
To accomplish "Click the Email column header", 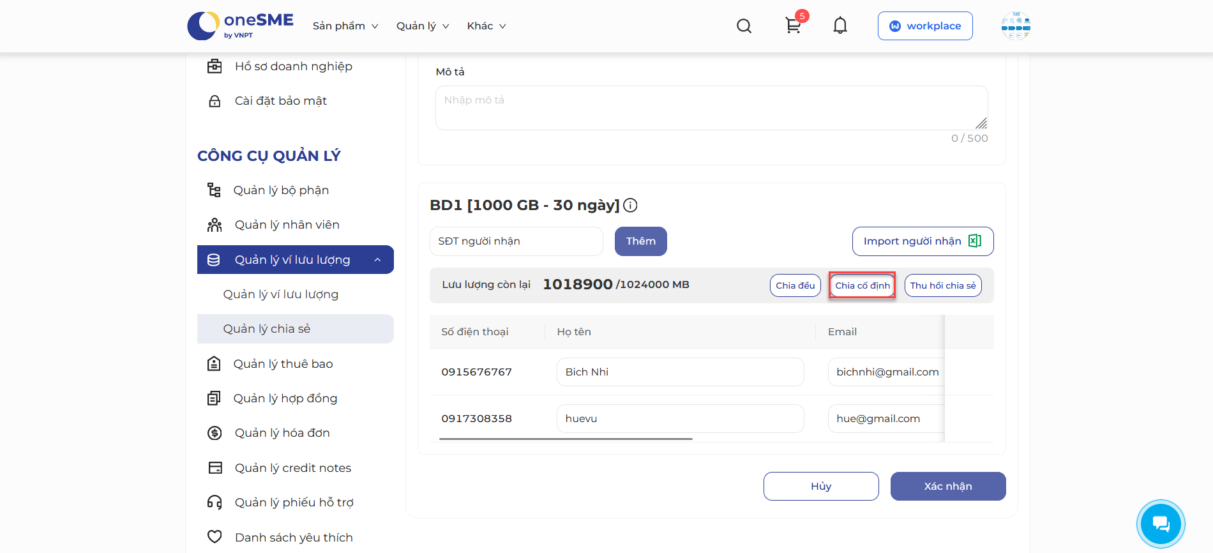I will [842, 332].
